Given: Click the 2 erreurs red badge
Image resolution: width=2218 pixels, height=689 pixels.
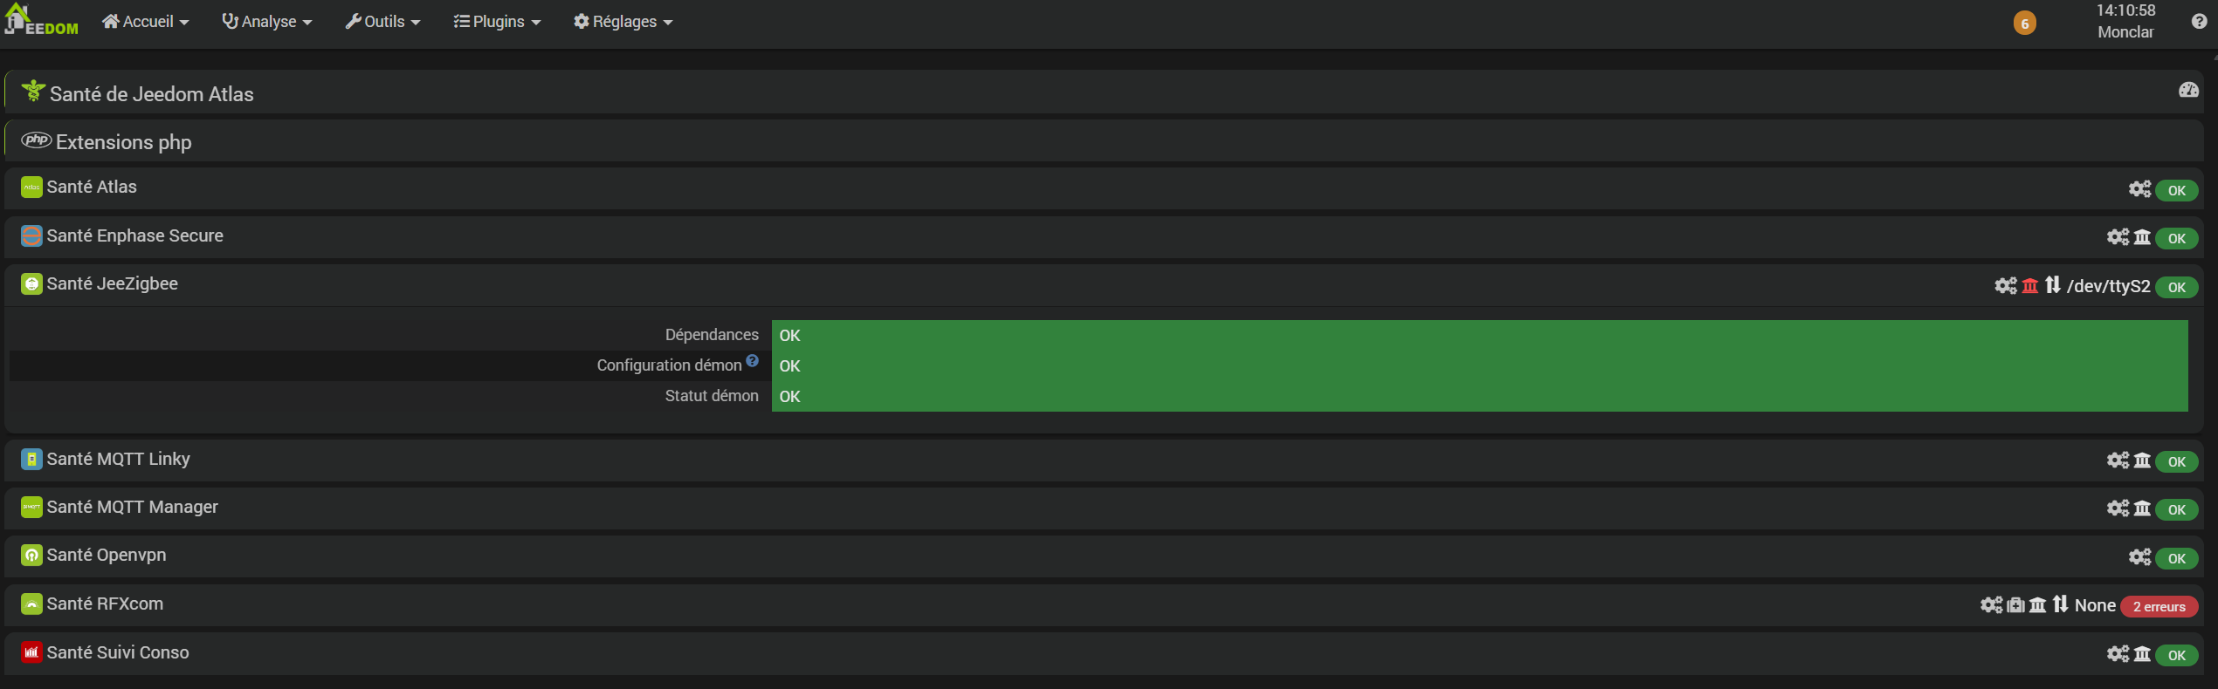Looking at the screenshot, I should [2159, 606].
